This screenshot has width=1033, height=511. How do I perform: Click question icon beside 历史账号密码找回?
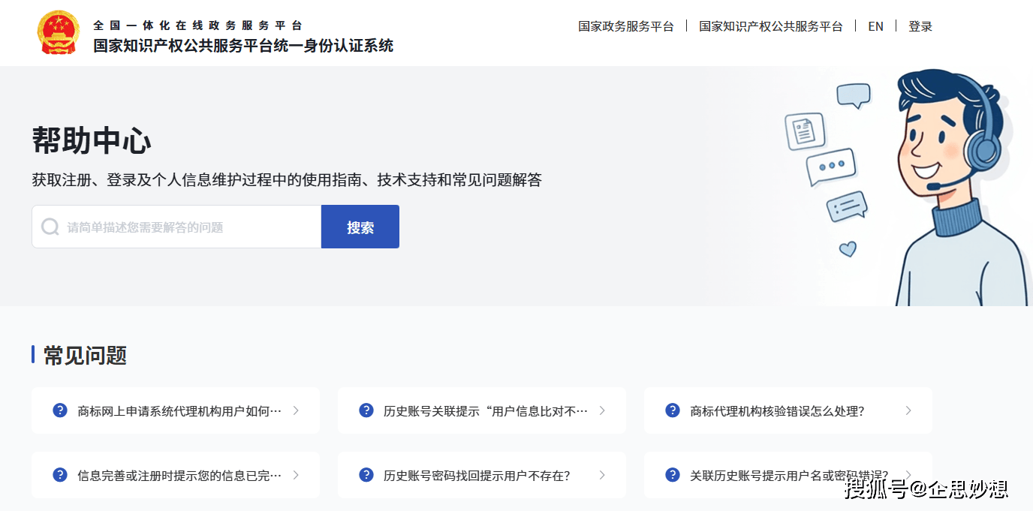tap(366, 475)
